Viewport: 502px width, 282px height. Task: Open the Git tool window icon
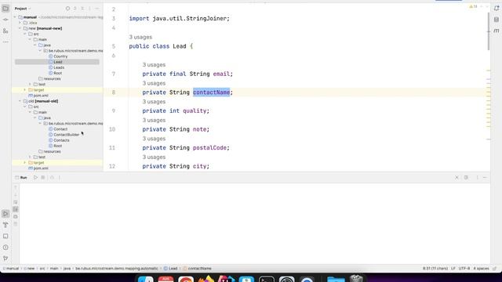click(x=5, y=258)
